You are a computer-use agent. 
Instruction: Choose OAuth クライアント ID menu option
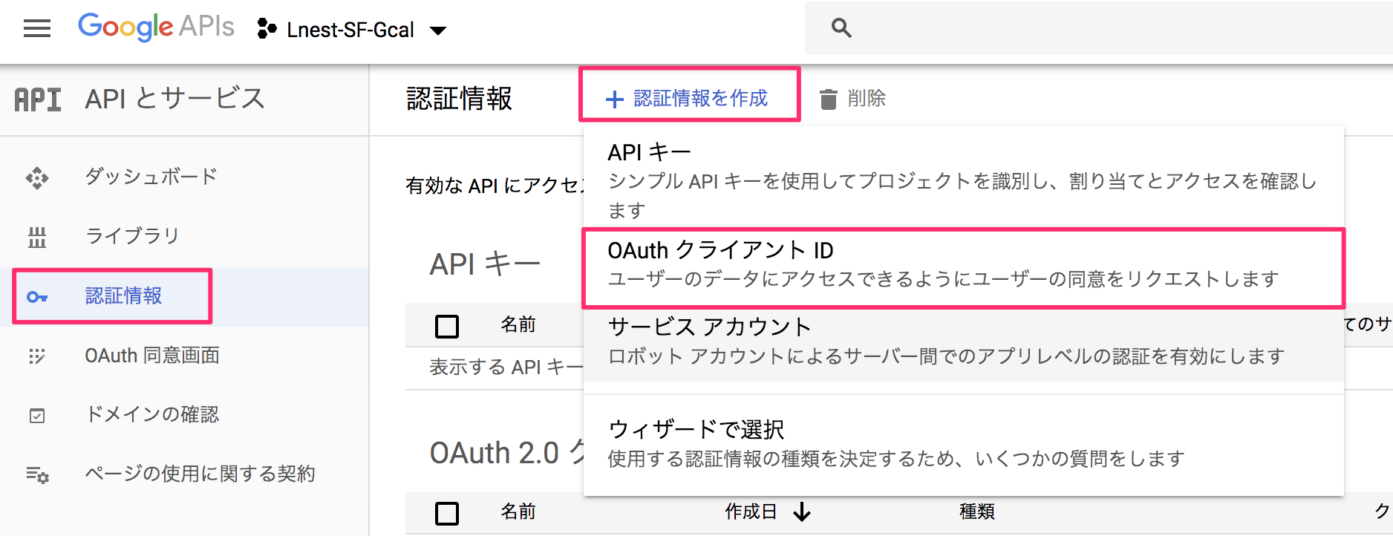coord(964,265)
